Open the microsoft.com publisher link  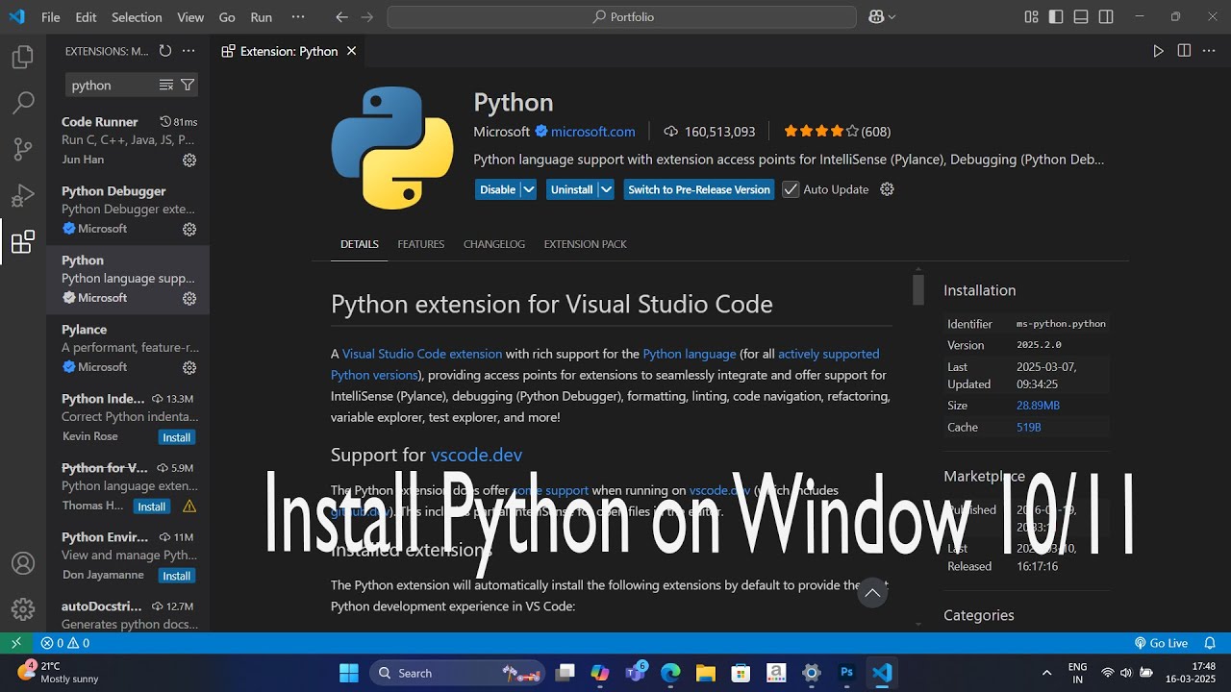(593, 132)
